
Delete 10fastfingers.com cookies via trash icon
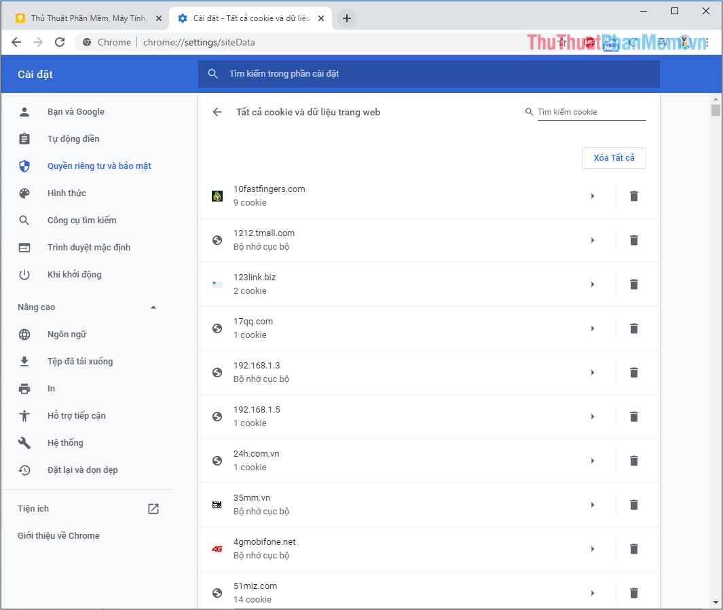[x=633, y=195]
